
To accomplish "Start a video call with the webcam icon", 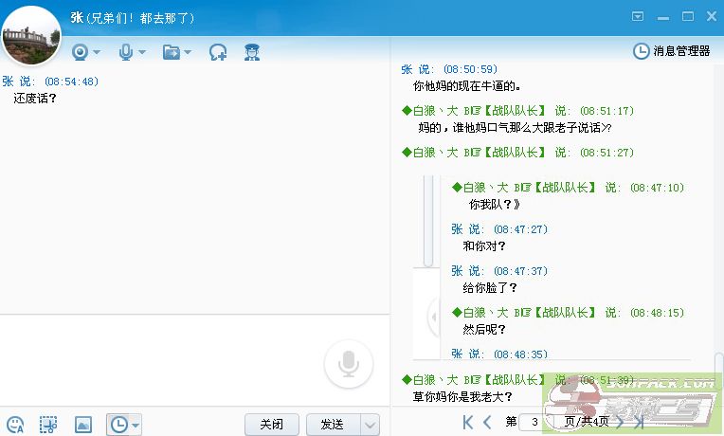I will 80,52.
